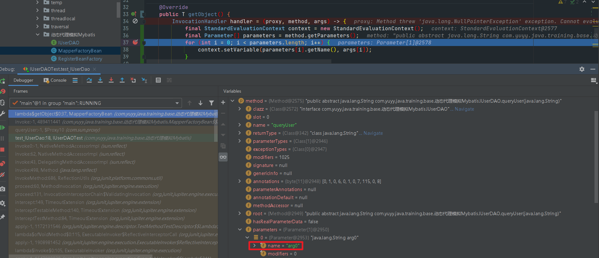
Task: Collapse the parameters variable node
Action: pos(240,229)
